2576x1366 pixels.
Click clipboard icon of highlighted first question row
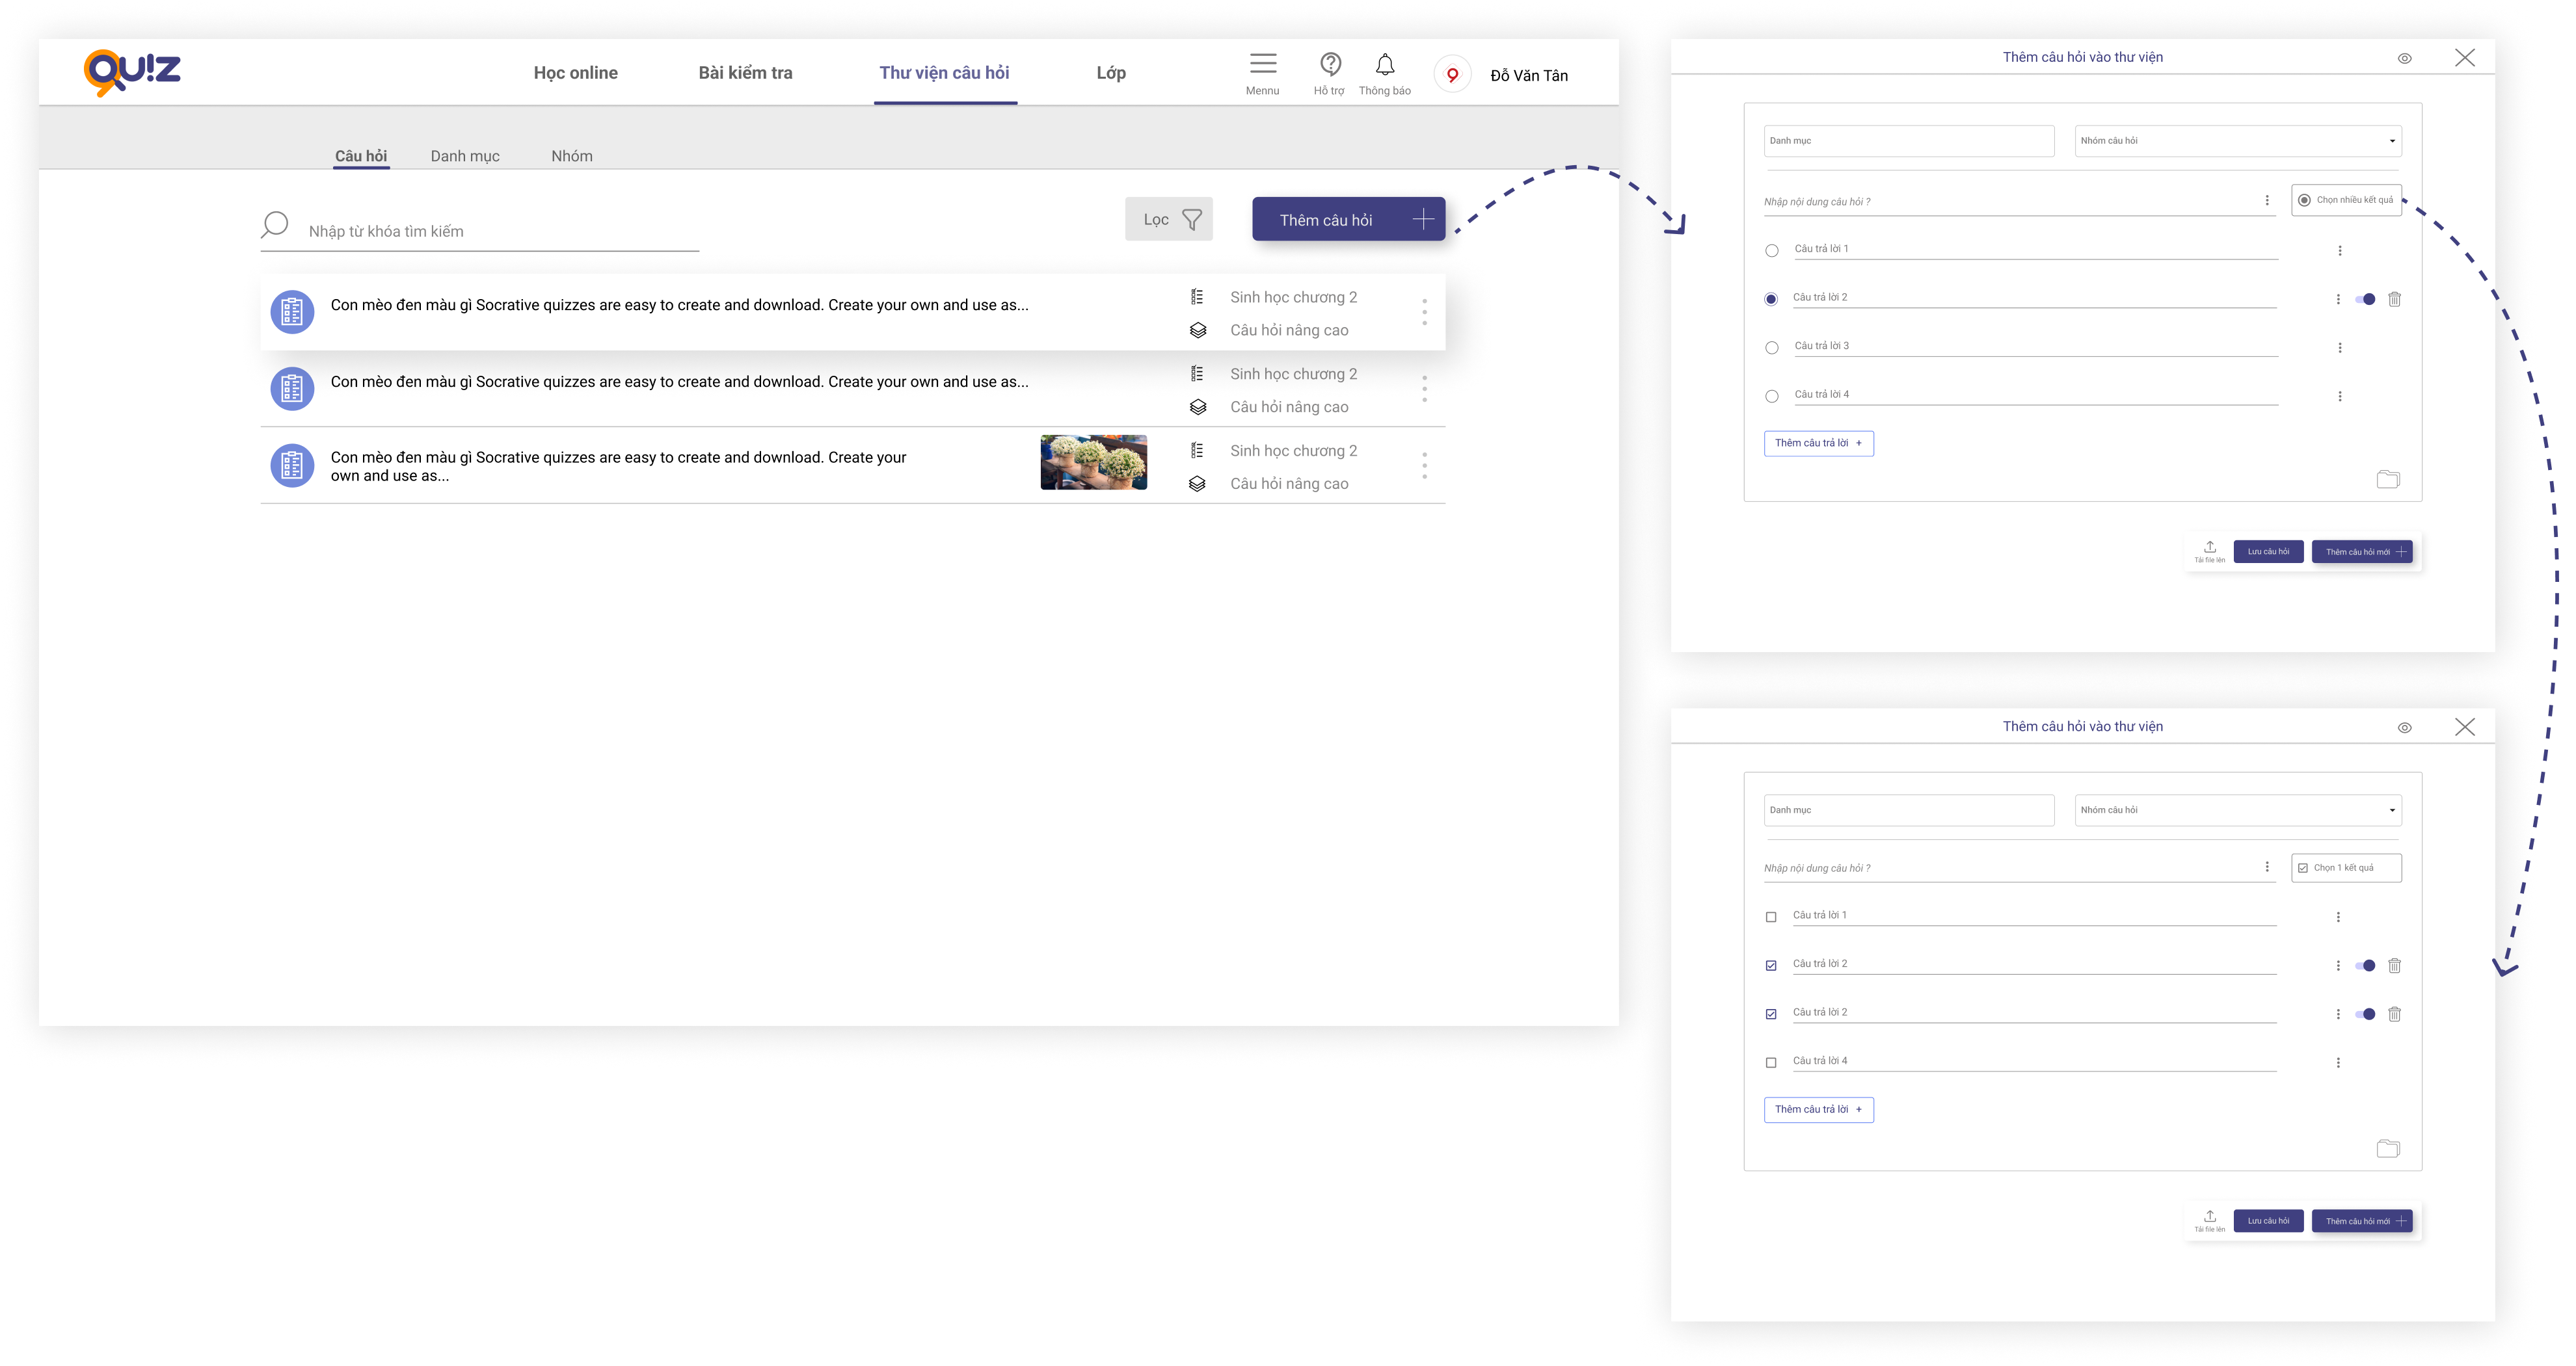292,312
